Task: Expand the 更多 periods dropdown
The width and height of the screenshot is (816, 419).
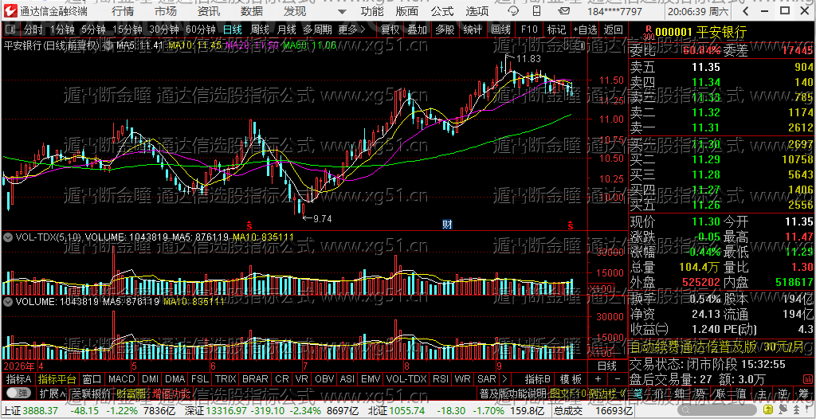Action: click(351, 29)
